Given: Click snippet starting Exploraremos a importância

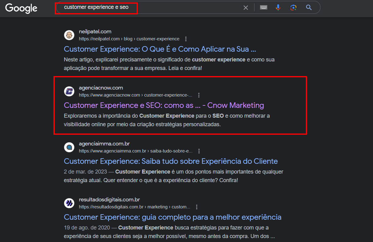Looking at the screenshot, I should pos(167,120).
